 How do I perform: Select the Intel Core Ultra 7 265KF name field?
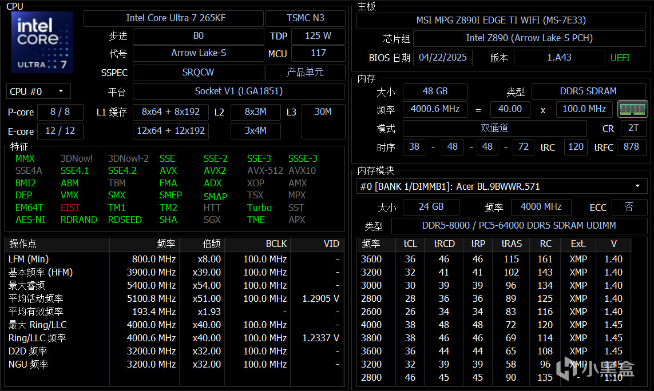point(173,18)
